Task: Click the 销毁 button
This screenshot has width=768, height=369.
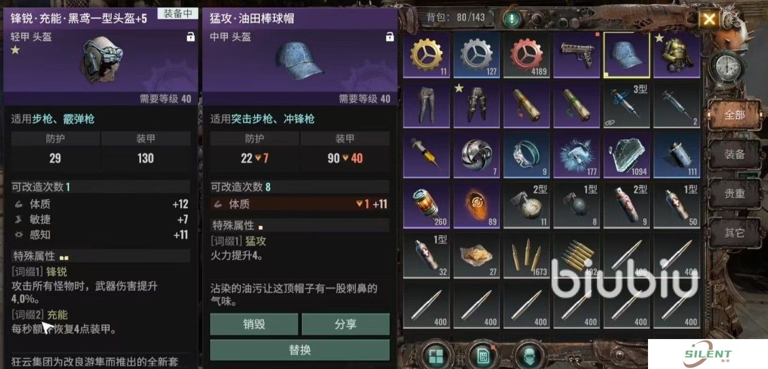Action: (x=254, y=324)
